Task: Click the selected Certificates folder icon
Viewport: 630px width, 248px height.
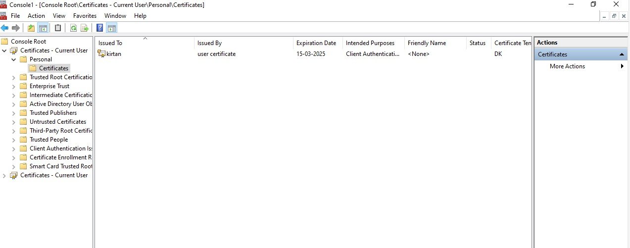Action: pyautogui.click(x=33, y=68)
